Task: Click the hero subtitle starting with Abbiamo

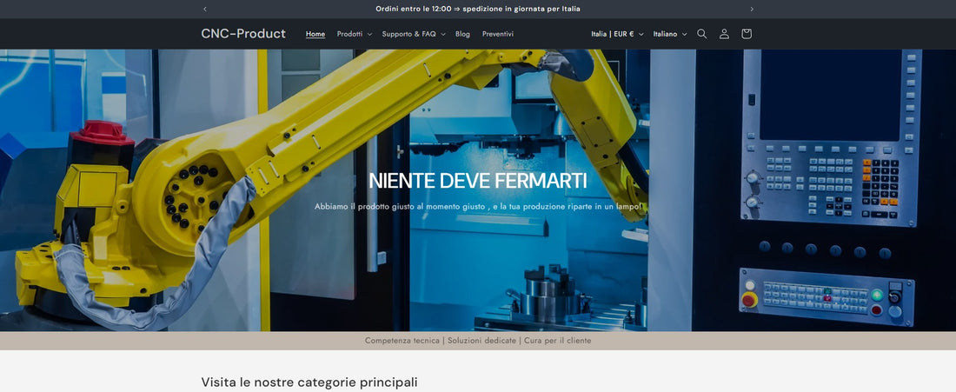Action: (477, 206)
